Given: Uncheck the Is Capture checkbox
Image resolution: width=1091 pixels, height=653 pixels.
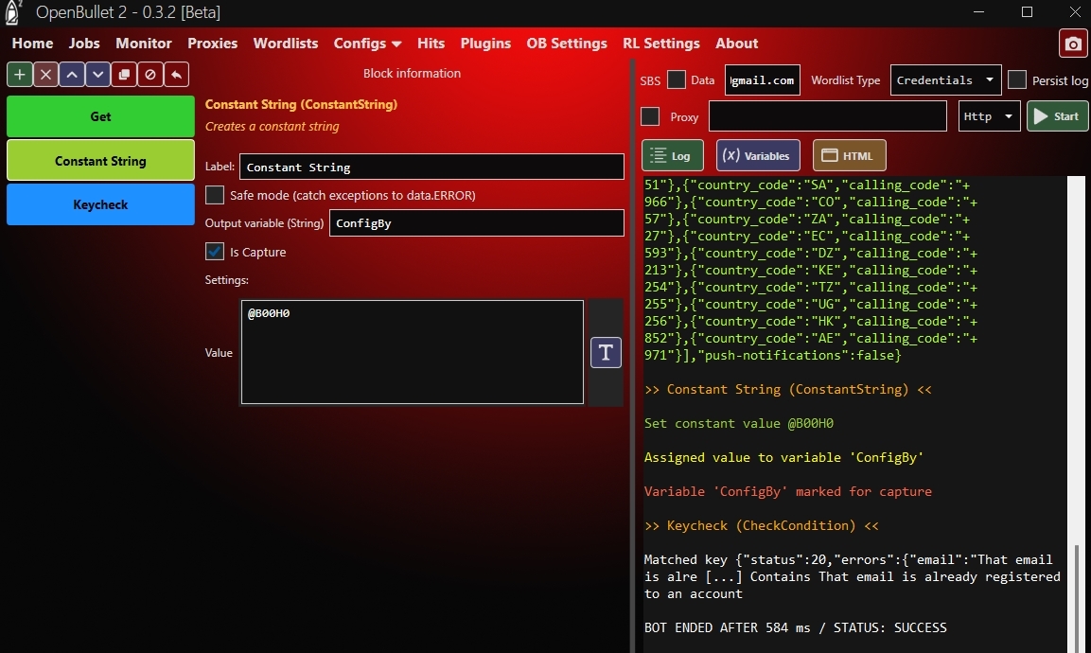Looking at the screenshot, I should pyautogui.click(x=216, y=252).
